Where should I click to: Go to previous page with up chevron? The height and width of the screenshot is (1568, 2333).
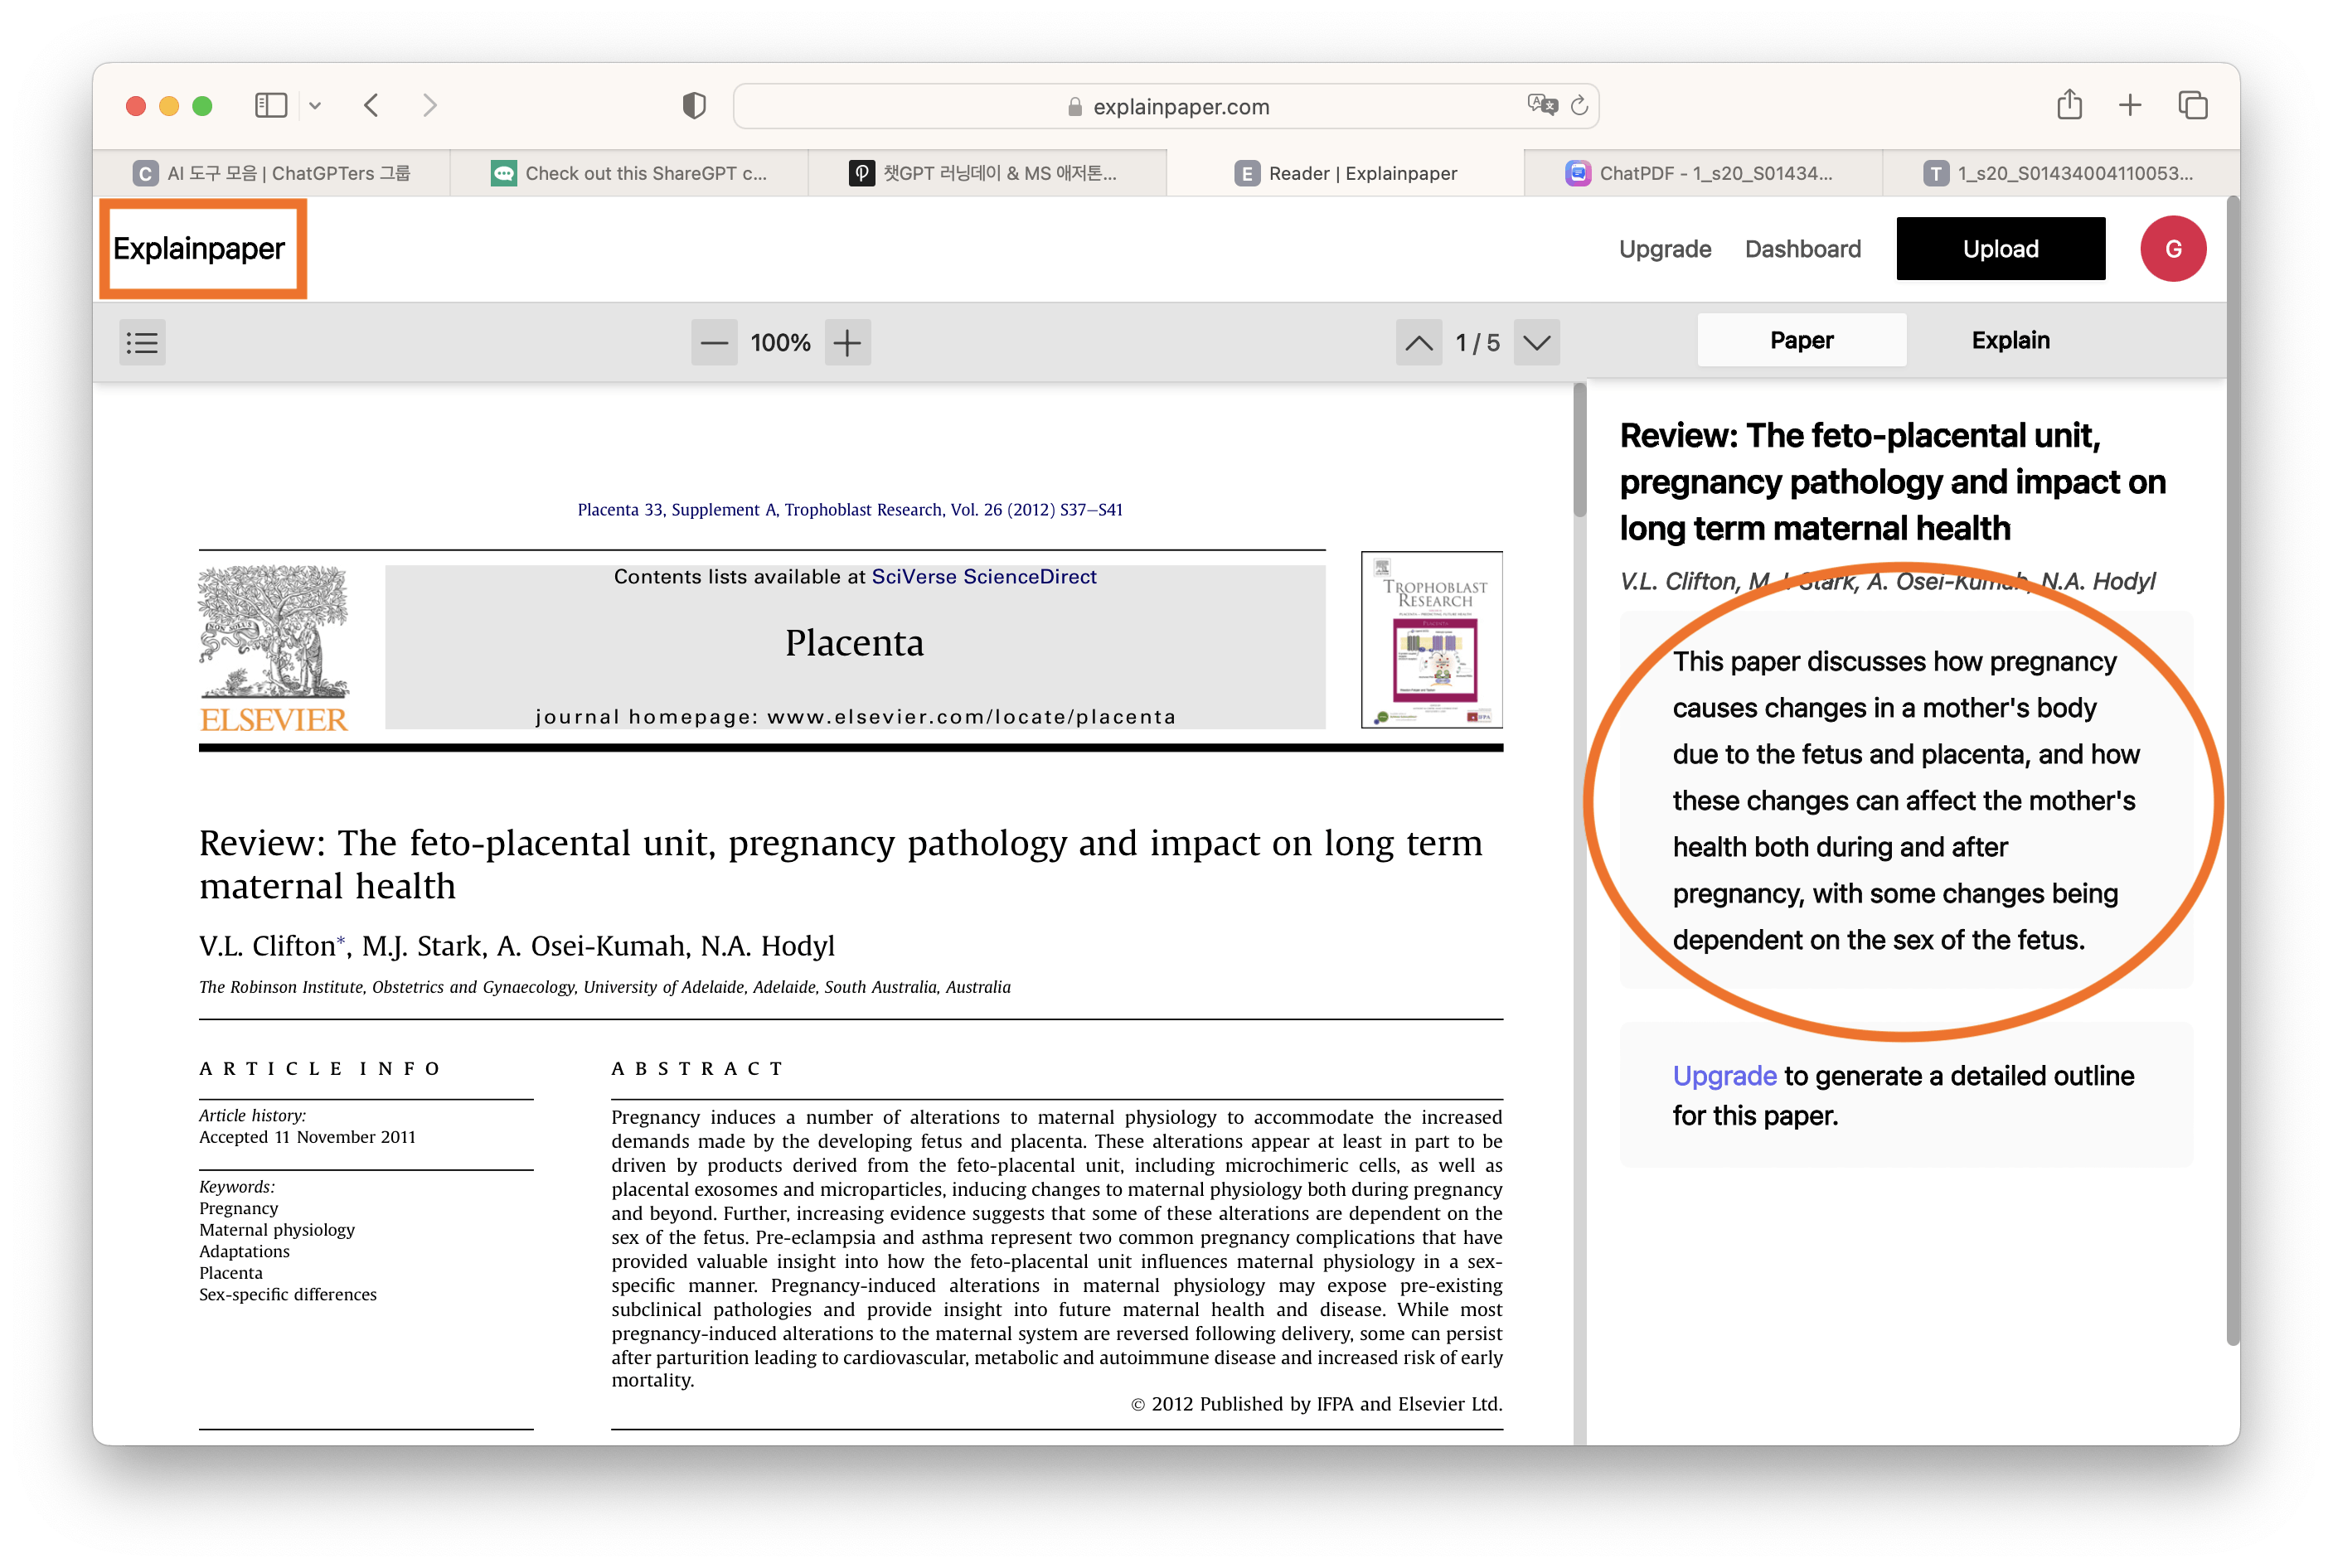(x=1418, y=343)
